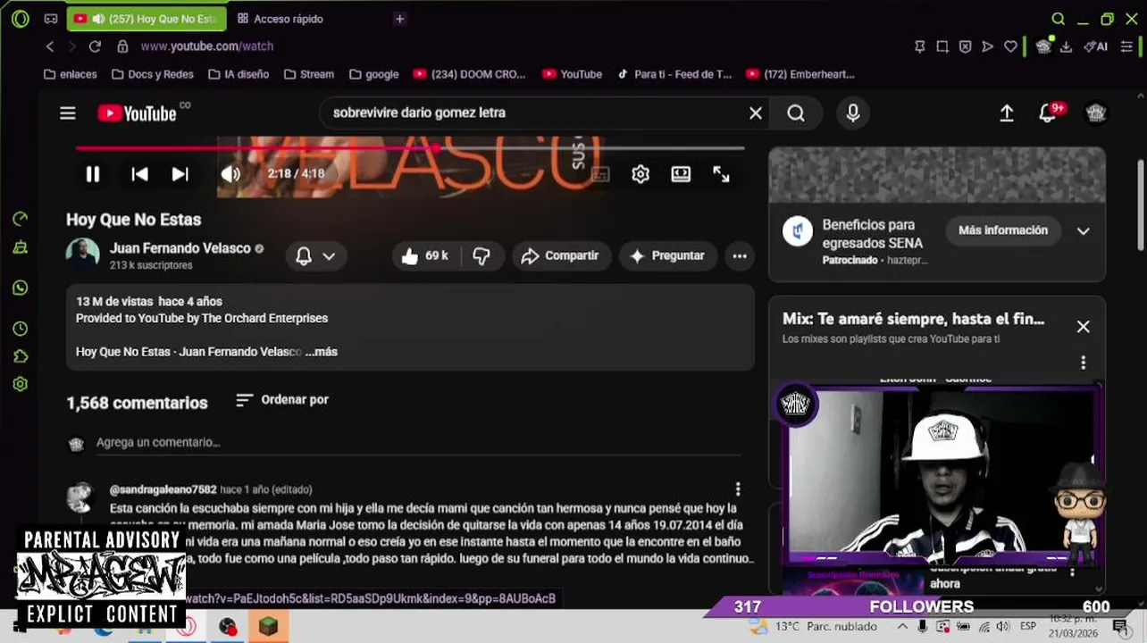Viewport: 1147px width, 643px height.
Task: Click the page vertical scrollbar
Action: click(x=1141, y=205)
